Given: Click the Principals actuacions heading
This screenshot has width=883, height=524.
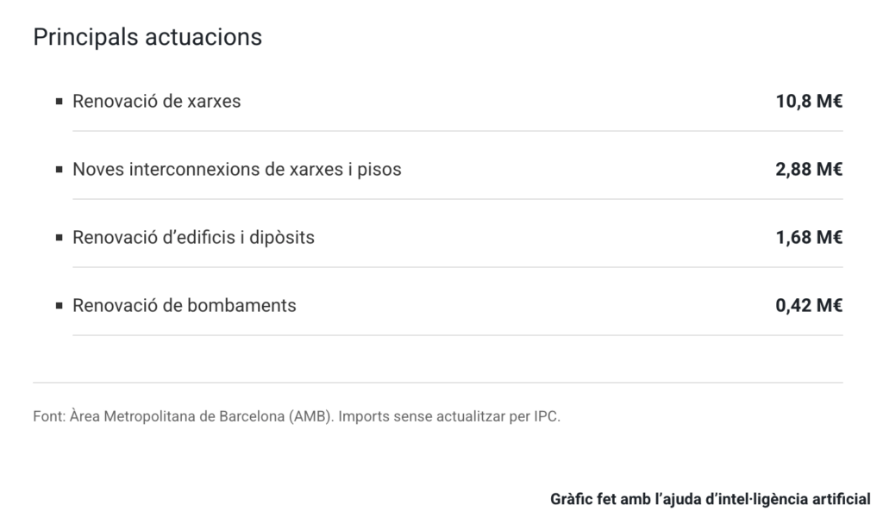Looking at the screenshot, I should point(147,38).
